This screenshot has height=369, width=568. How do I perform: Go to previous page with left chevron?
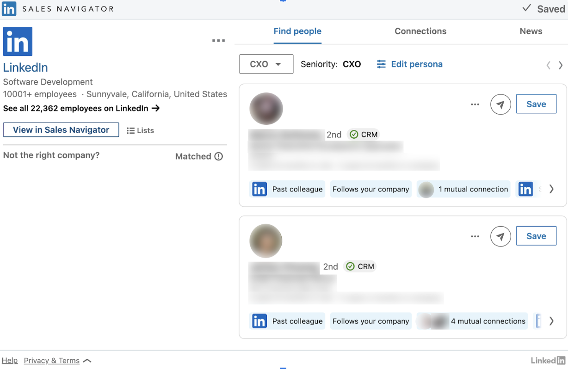(x=549, y=65)
